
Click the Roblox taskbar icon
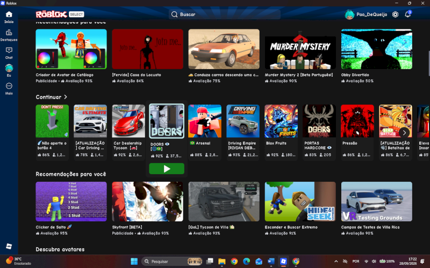coord(283,262)
